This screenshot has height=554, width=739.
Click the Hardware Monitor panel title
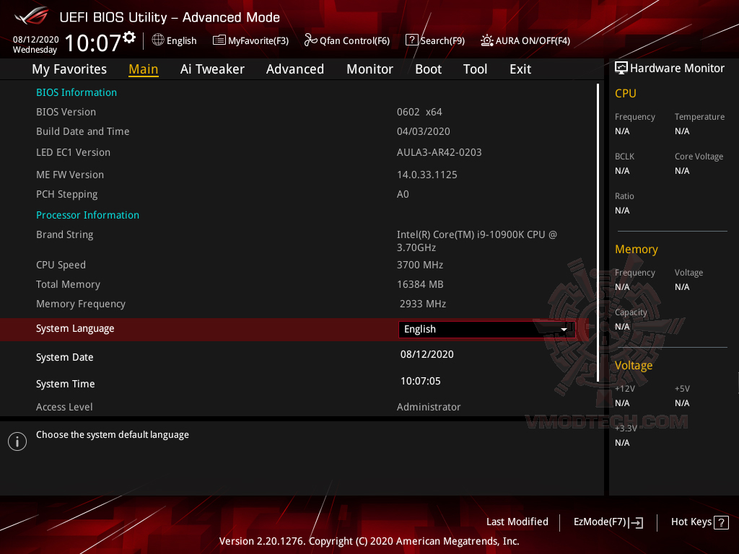(677, 69)
